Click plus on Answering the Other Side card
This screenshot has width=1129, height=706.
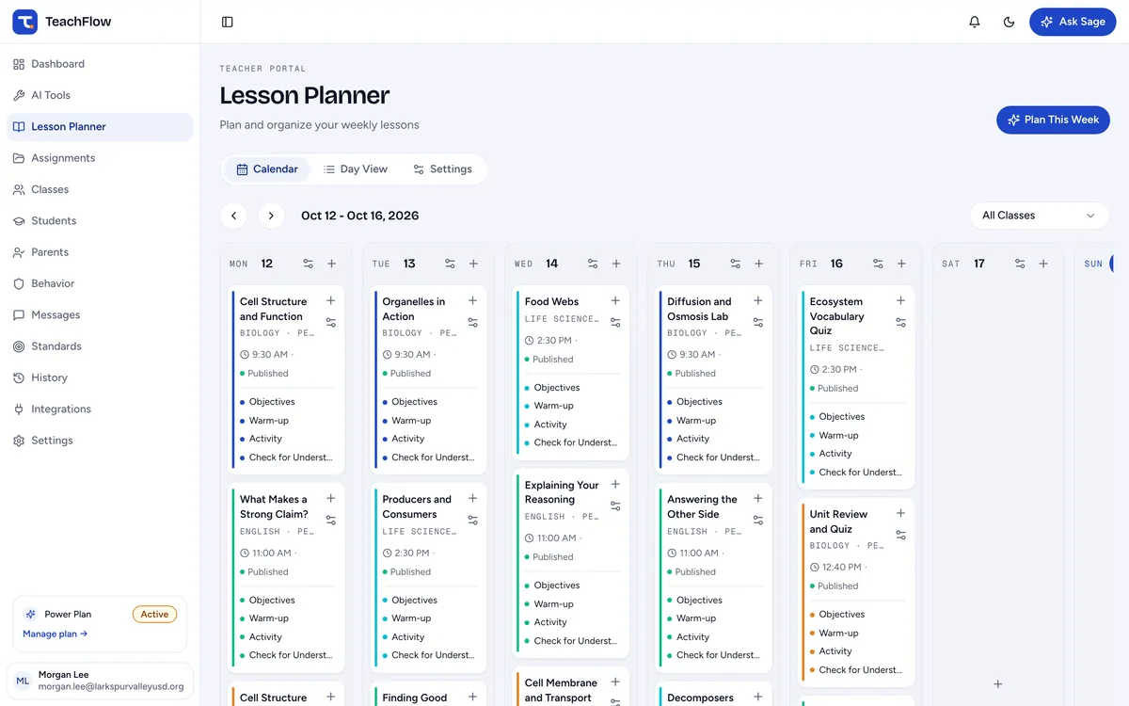click(x=757, y=498)
